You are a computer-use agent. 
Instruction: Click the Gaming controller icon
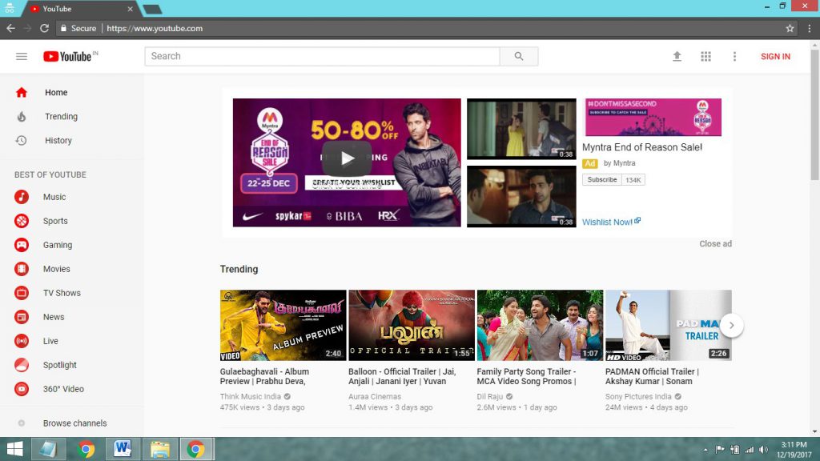tap(22, 245)
